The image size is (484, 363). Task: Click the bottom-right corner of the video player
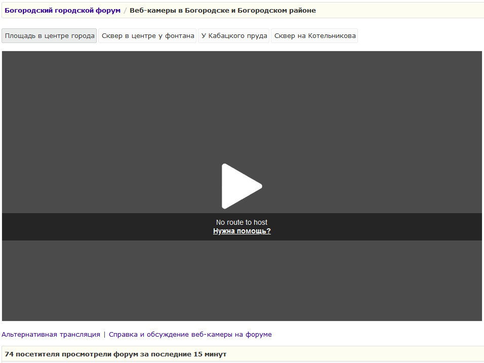(x=478, y=317)
